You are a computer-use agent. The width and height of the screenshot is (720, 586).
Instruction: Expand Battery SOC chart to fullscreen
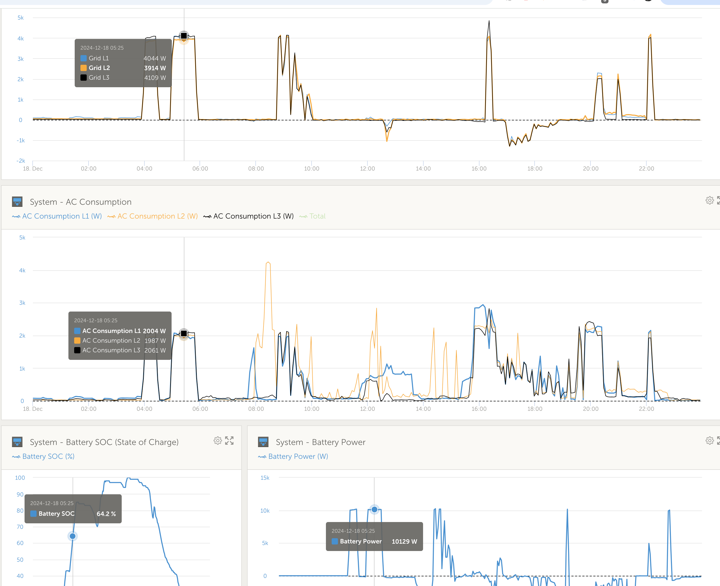[230, 441]
